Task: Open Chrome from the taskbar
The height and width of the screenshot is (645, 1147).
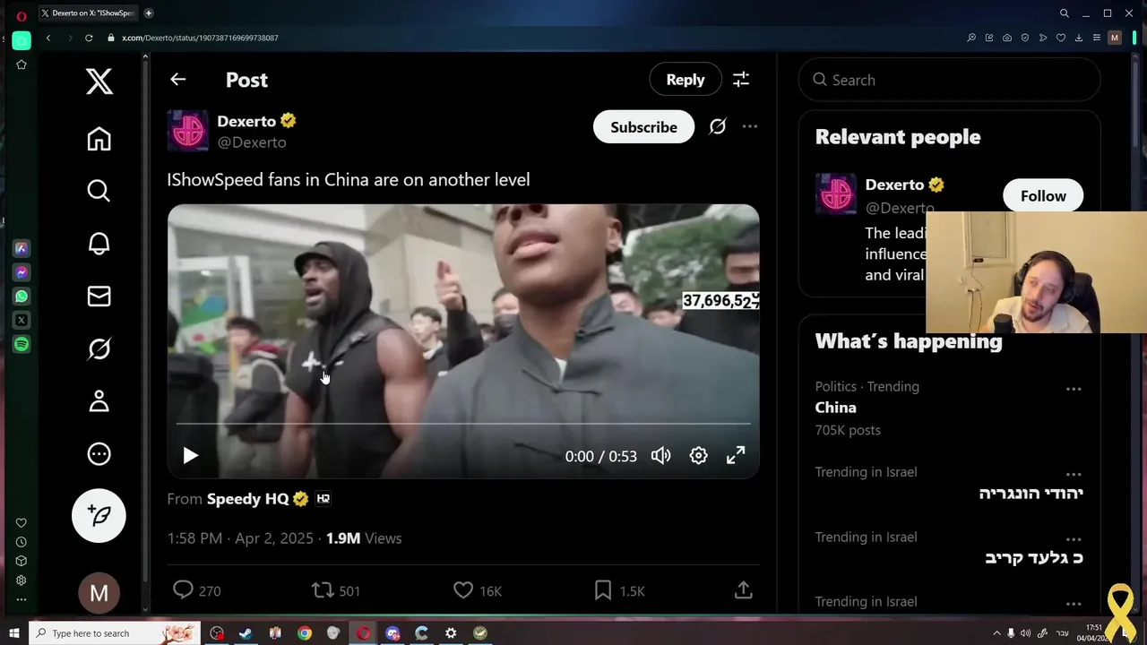Action: click(x=305, y=633)
